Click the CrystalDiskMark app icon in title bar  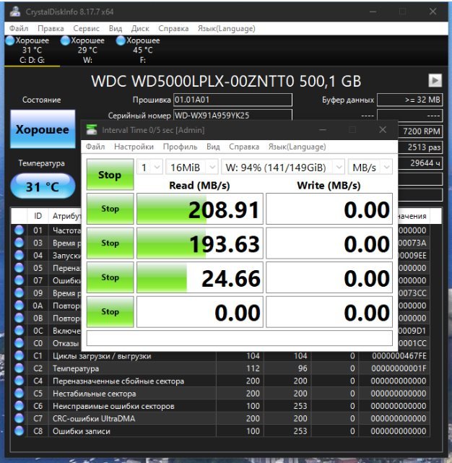point(92,129)
